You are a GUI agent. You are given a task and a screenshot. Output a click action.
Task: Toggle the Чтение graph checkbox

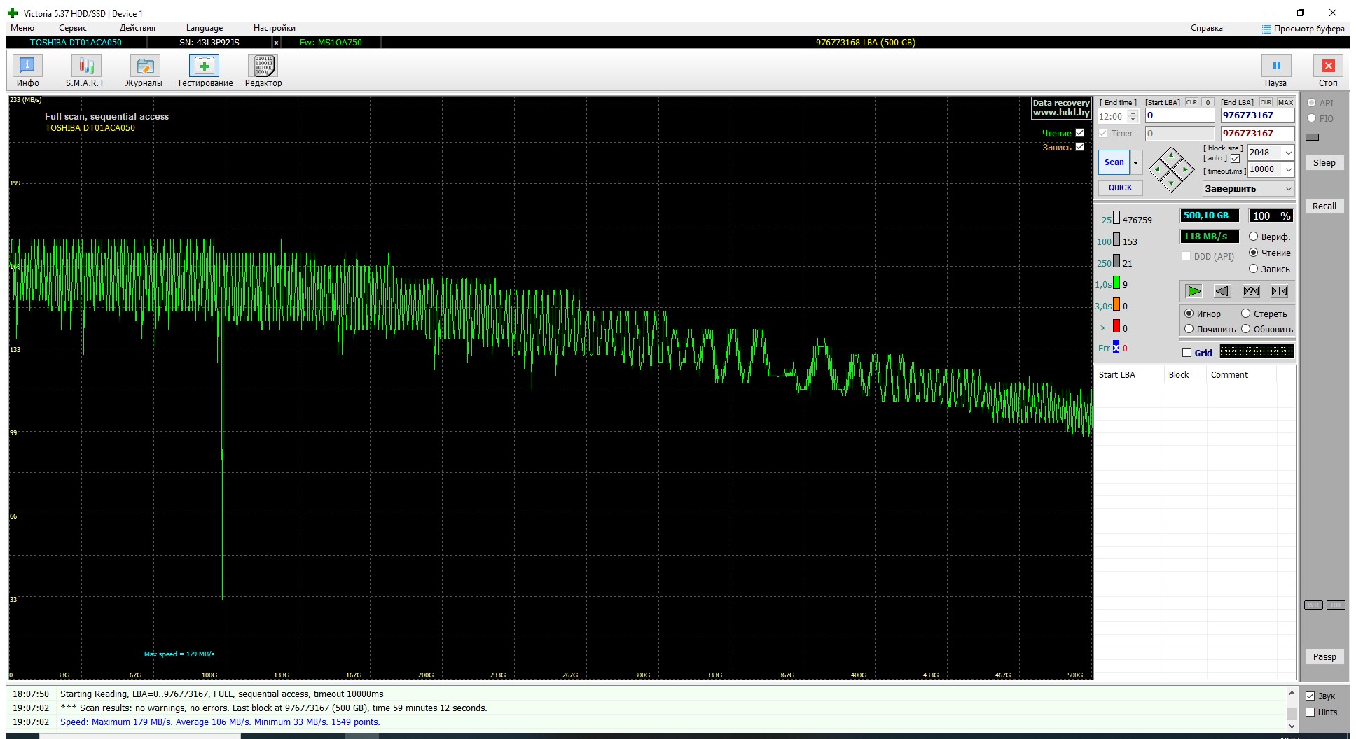[x=1079, y=133]
